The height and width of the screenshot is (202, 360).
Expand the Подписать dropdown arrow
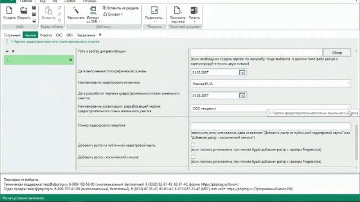(154, 21)
